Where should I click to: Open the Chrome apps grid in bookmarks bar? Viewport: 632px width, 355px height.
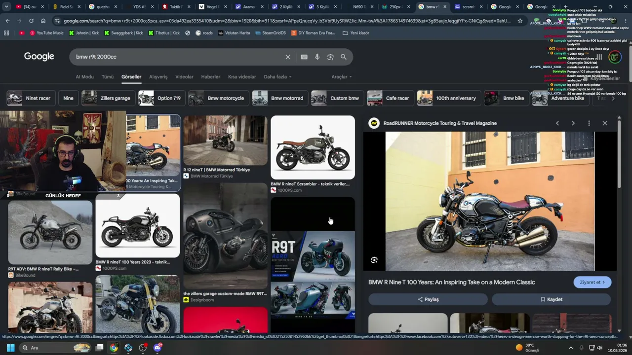(x=6, y=33)
